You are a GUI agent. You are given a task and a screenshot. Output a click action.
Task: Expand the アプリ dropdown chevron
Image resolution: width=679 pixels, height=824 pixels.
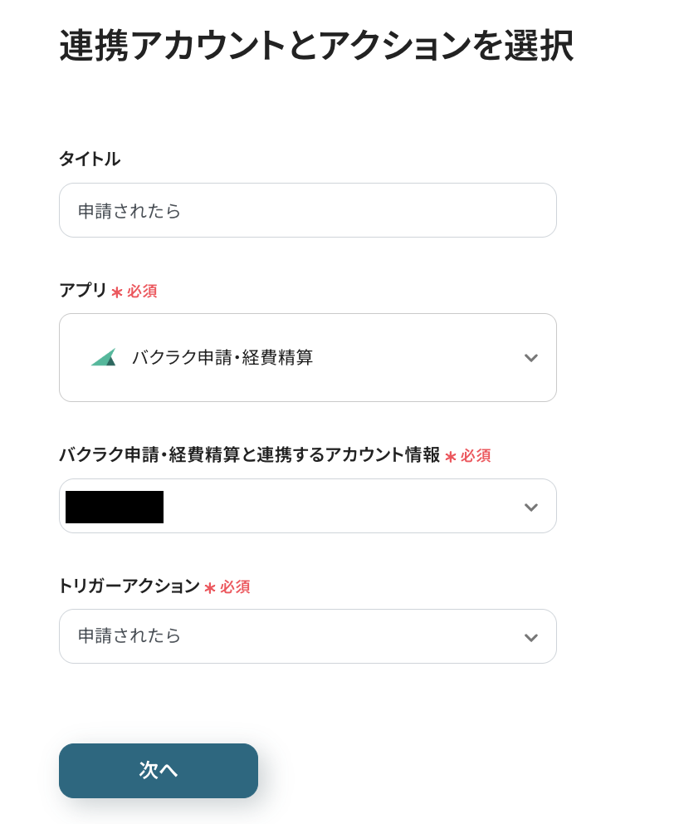(531, 358)
